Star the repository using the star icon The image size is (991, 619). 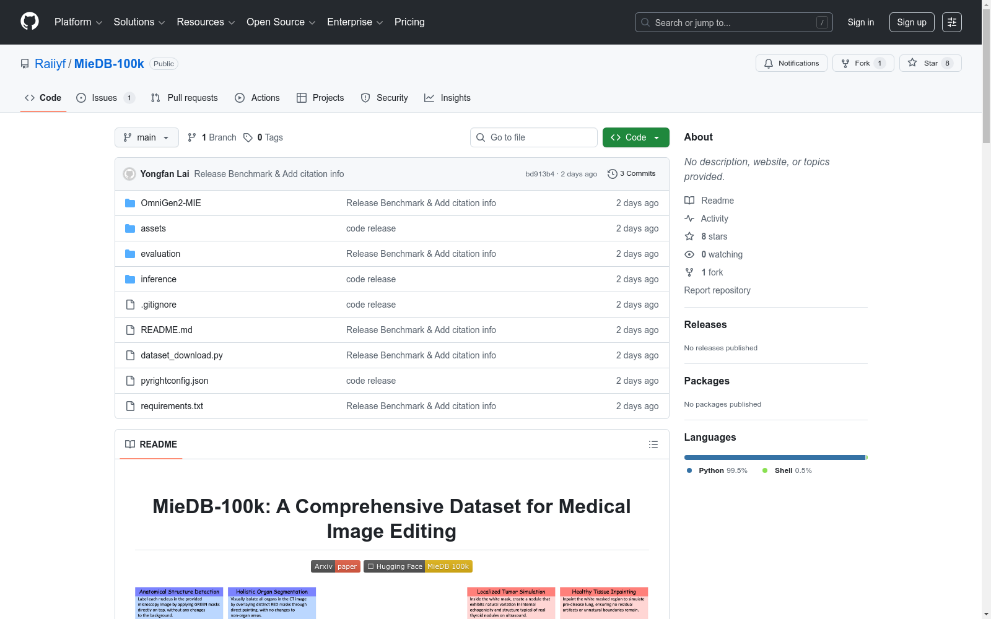[x=912, y=63]
